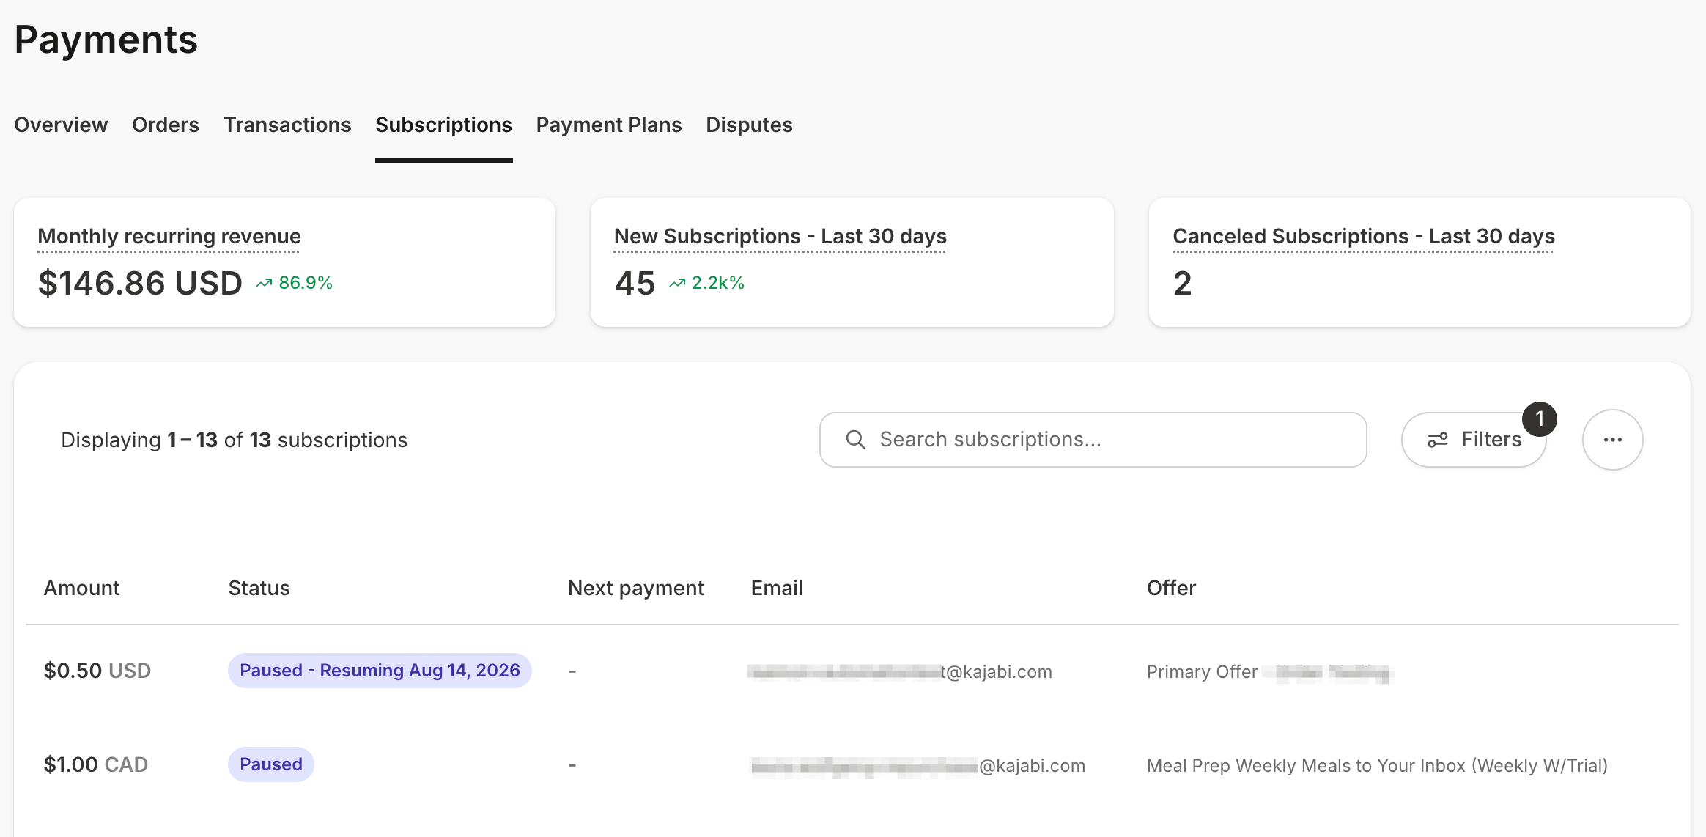The image size is (1706, 837).
Task: Open the Transactions tab
Action: (287, 125)
